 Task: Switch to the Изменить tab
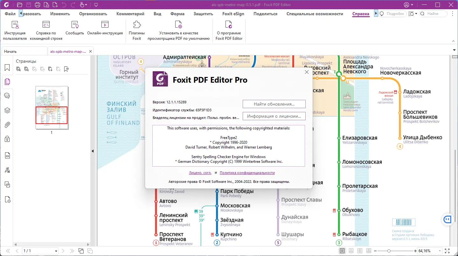(60, 14)
